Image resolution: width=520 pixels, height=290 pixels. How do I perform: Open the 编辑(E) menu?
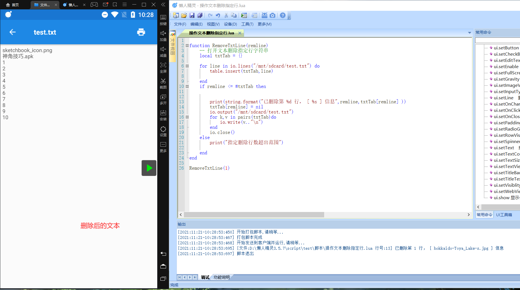coord(196,24)
